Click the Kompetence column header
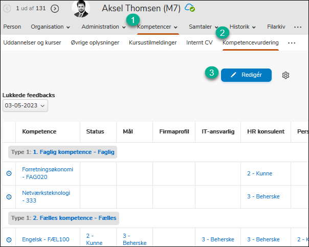This screenshot has width=309, height=247. click(39, 131)
